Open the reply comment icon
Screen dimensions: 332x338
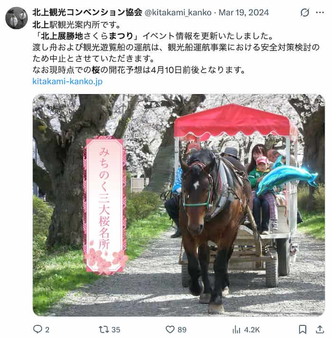click(37, 329)
